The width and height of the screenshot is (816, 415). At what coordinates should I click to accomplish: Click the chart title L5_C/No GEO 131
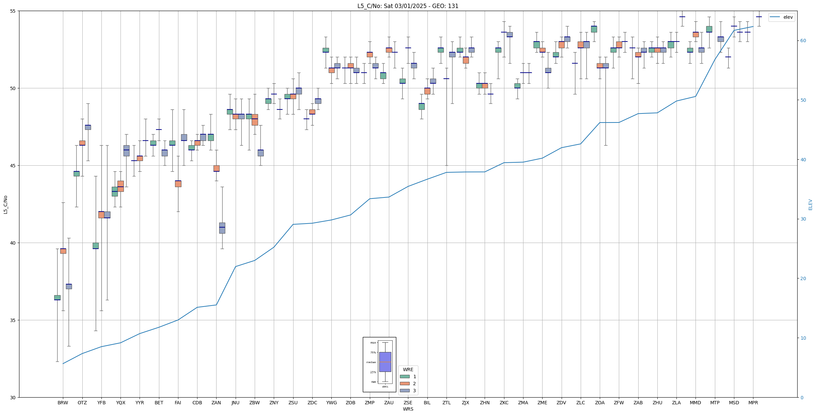pos(408,6)
